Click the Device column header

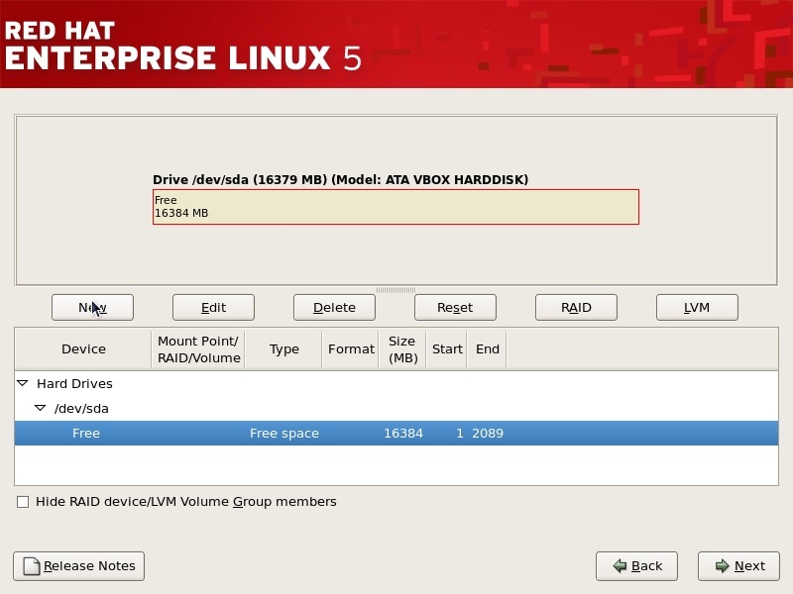pyautogui.click(x=83, y=349)
